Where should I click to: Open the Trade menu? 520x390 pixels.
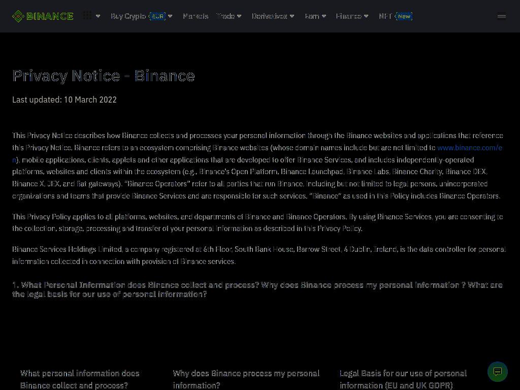pyautogui.click(x=225, y=16)
